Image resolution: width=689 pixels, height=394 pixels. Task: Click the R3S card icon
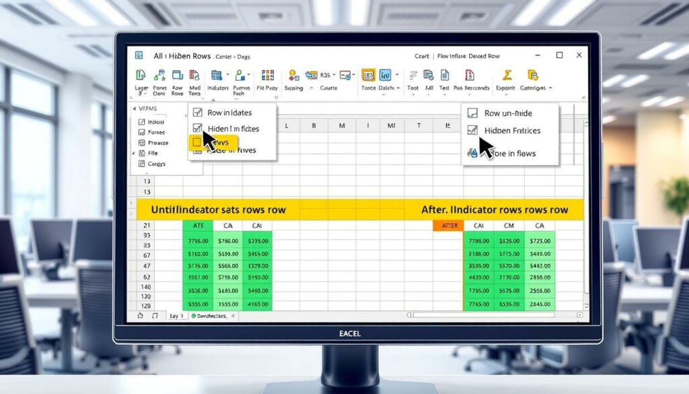click(312, 75)
